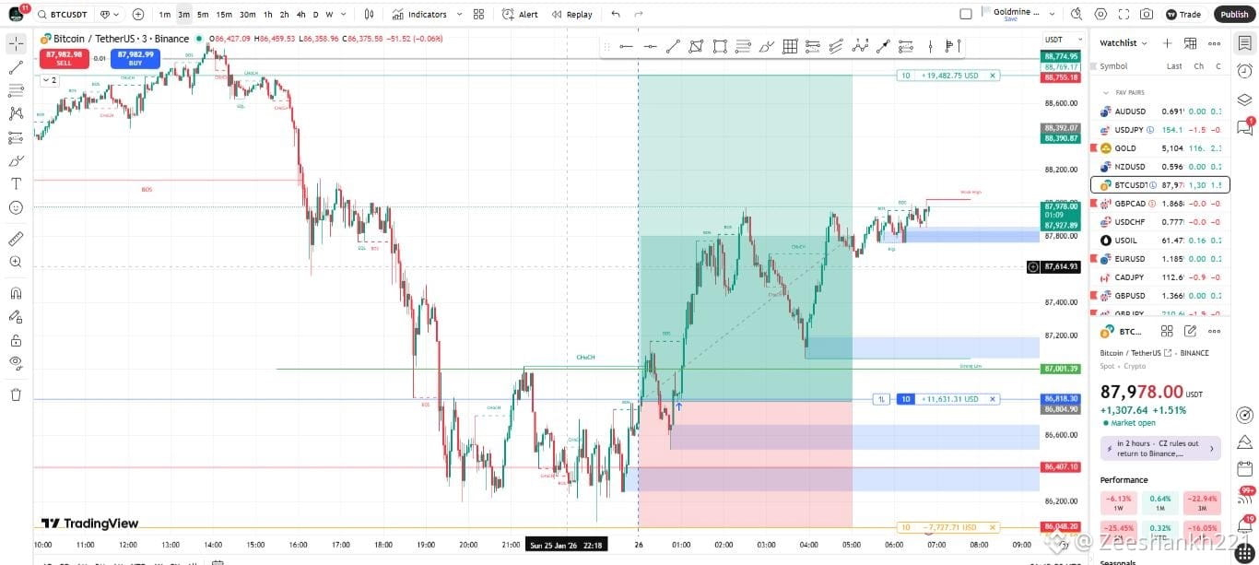Viewport: 1259px width, 565px height.
Task: Select the 5m timeframe
Action: pos(203,14)
